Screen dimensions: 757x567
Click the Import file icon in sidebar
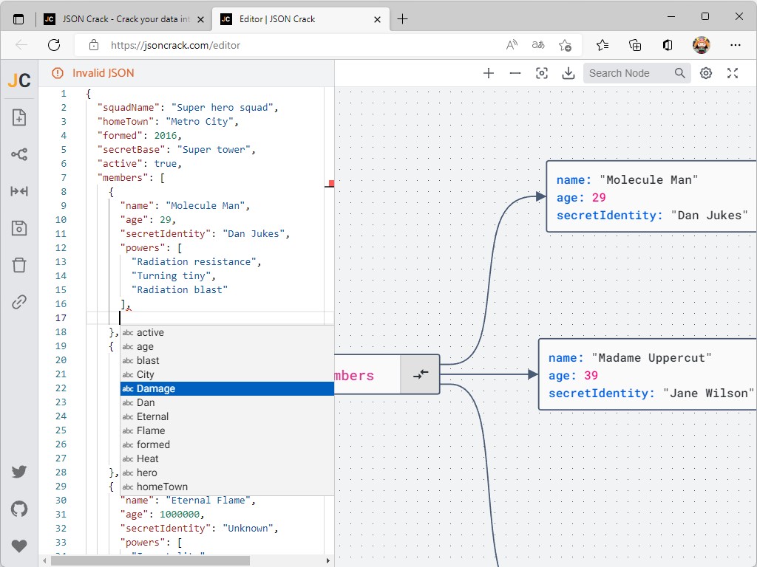(x=19, y=117)
